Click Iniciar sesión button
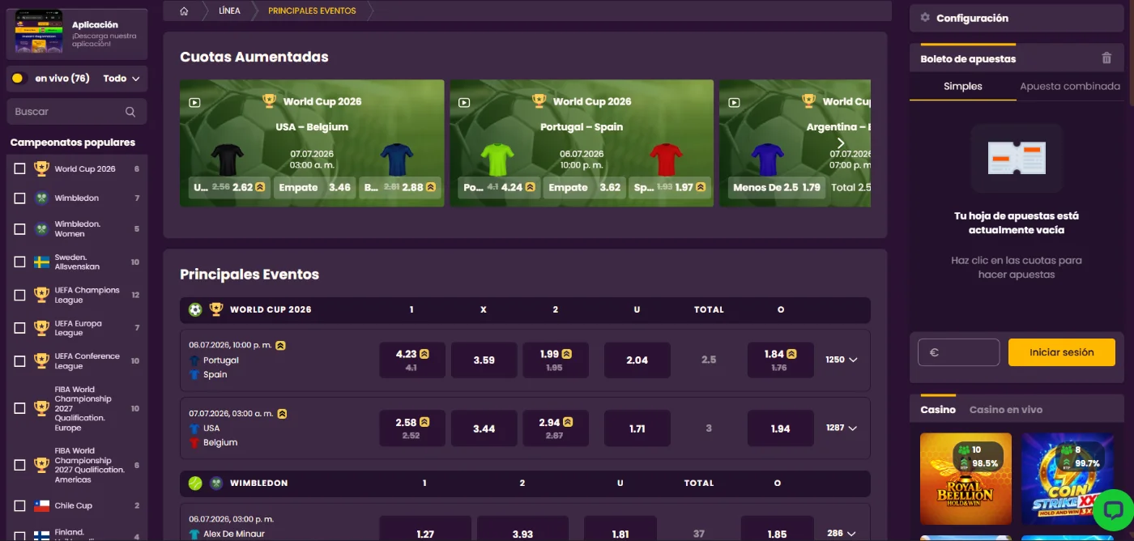The width and height of the screenshot is (1134, 541). (x=1061, y=352)
